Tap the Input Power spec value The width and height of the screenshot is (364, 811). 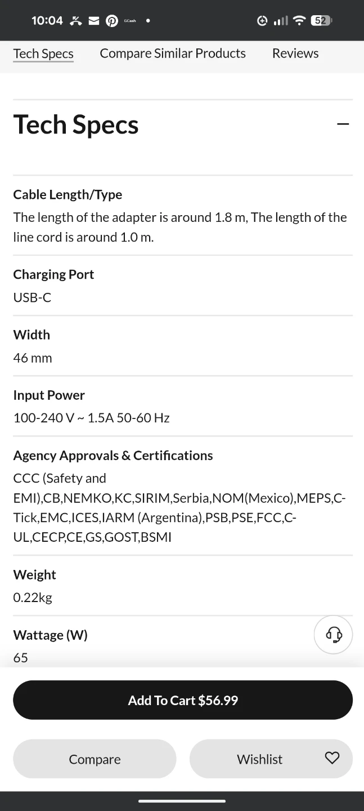(x=91, y=418)
